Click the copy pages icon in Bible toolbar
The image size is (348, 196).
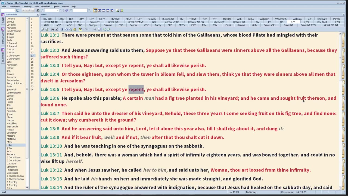[x=66, y=29]
